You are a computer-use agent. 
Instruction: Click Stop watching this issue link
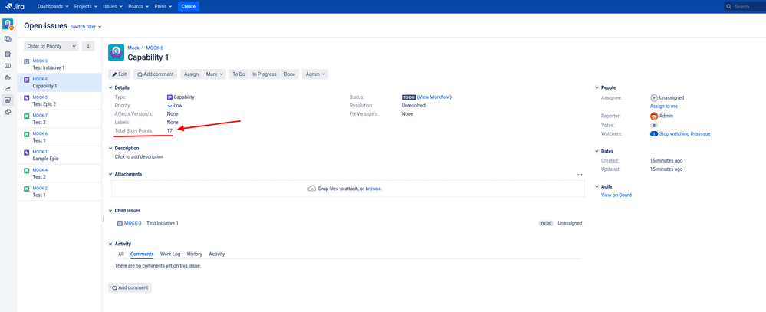pos(685,134)
